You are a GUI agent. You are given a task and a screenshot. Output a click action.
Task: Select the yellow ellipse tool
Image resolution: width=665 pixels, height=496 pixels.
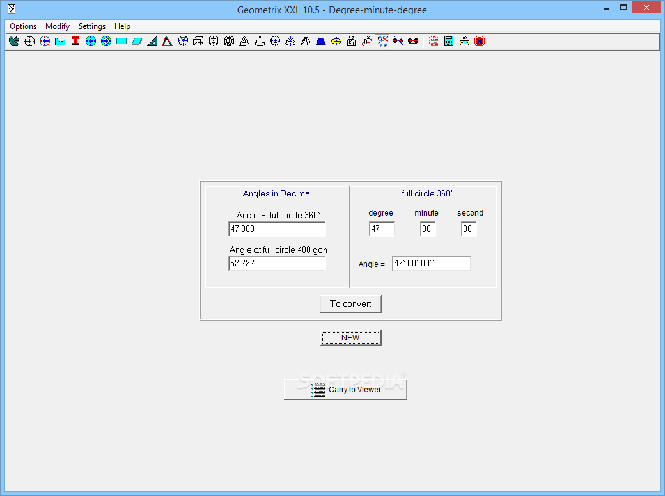336,41
